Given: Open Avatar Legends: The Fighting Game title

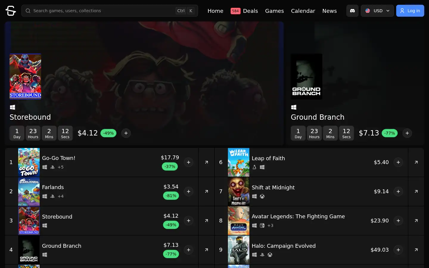Looking at the screenshot, I should [298, 216].
